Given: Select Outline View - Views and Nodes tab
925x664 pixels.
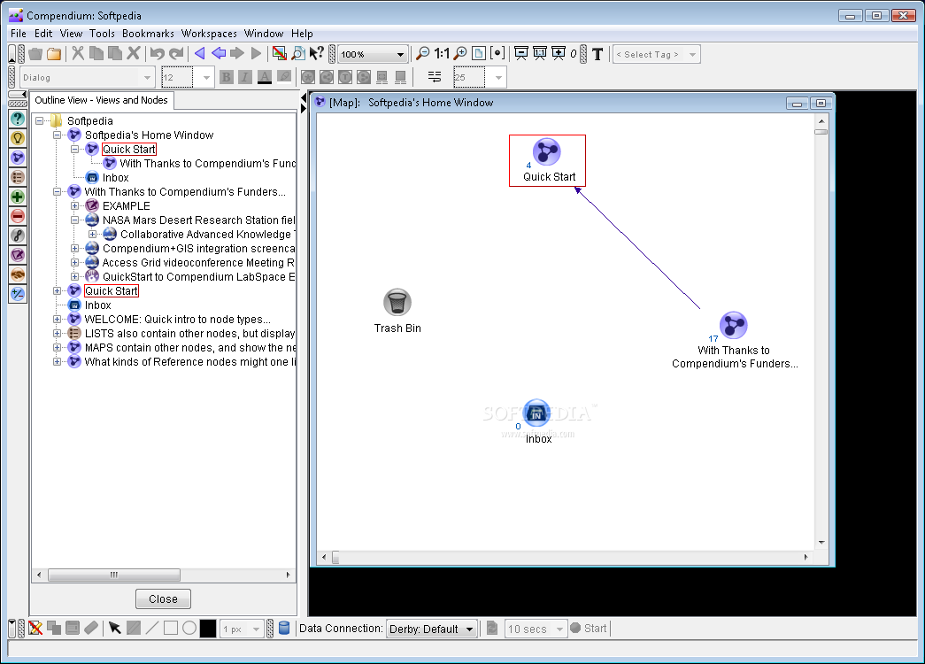Looking at the screenshot, I should [x=102, y=100].
